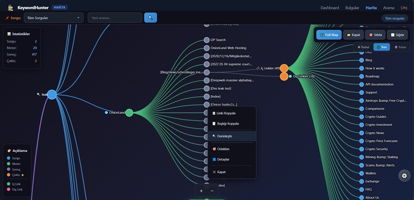Toggle the Full Map view
This screenshot has height=200, width=414.
[x=329, y=35]
